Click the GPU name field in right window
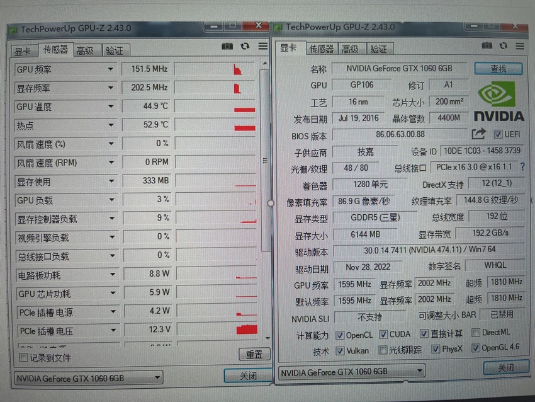Image resolution: width=535 pixels, height=402 pixels. point(399,68)
